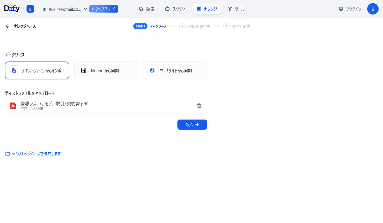
Task: Click the compass icon for 探索
Action: pyautogui.click(x=141, y=9)
